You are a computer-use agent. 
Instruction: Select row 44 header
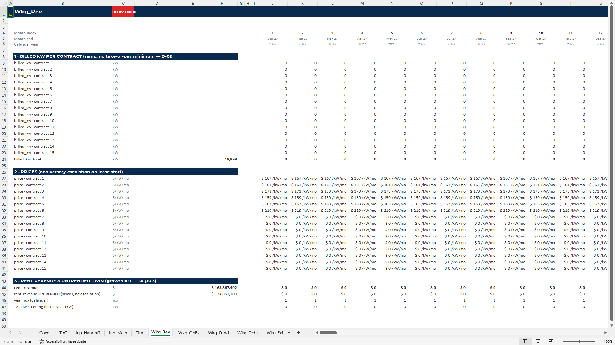4,288
